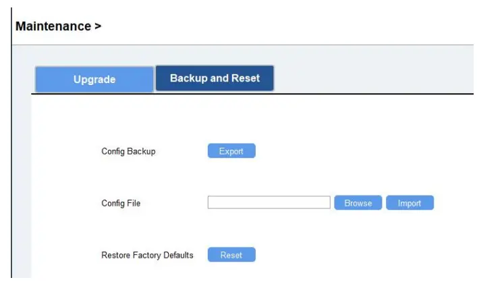Switch to the Upgrade tab
This screenshot has width=477, height=282.
pyautogui.click(x=94, y=79)
